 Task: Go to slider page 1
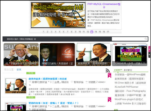44,32
